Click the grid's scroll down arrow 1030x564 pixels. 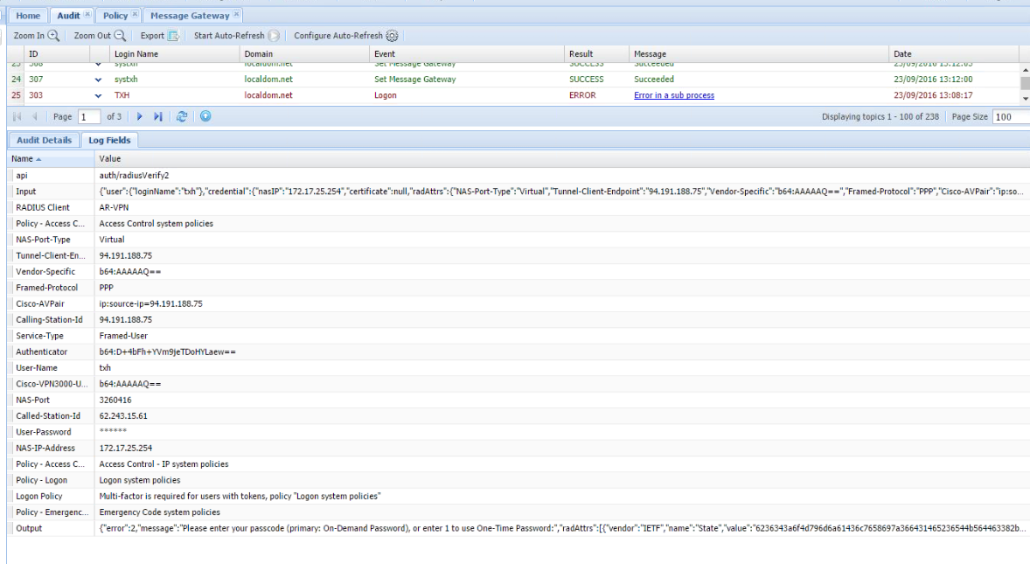click(x=1024, y=96)
